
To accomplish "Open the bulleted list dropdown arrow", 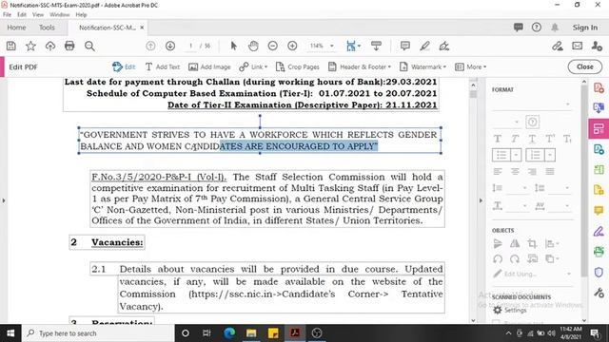I will click(x=516, y=155).
